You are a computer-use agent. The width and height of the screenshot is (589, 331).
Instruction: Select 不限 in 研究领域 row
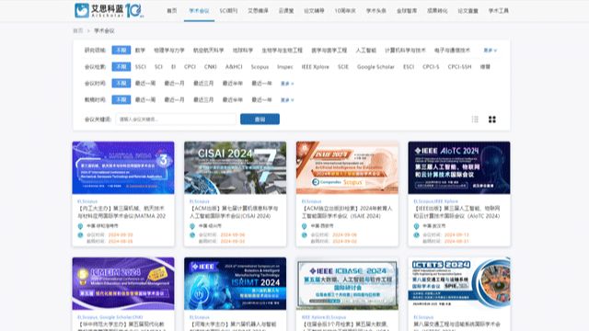click(121, 50)
